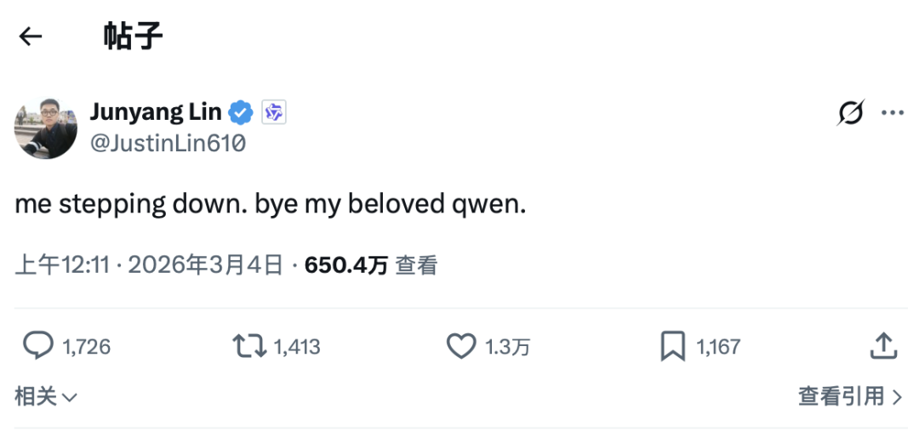Click the 1,413 repost count
This screenshot has width=919, height=443.
pyautogui.click(x=297, y=346)
